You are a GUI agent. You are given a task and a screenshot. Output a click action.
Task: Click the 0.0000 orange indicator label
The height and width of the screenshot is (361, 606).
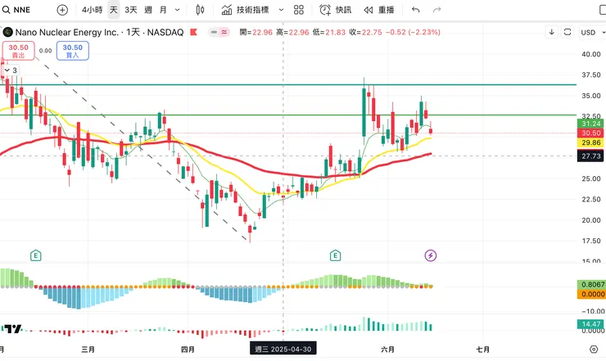click(x=591, y=294)
